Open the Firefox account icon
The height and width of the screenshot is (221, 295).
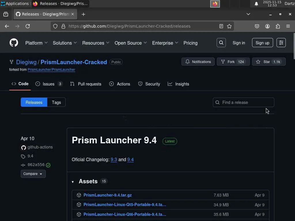pyautogui.click(x=267, y=26)
